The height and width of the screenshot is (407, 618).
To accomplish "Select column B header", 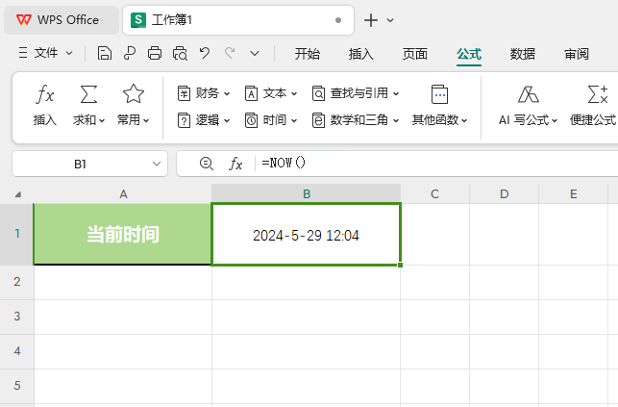I will coord(307,194).
